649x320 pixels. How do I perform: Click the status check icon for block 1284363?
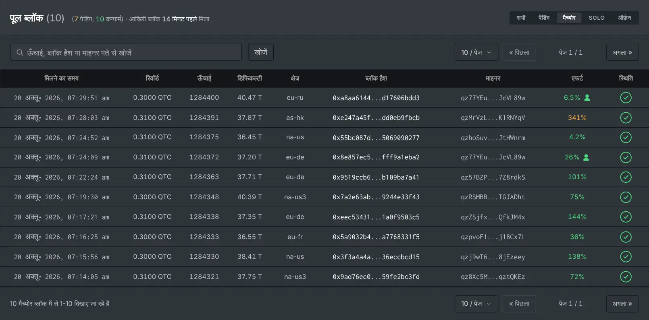click(626, 177)
